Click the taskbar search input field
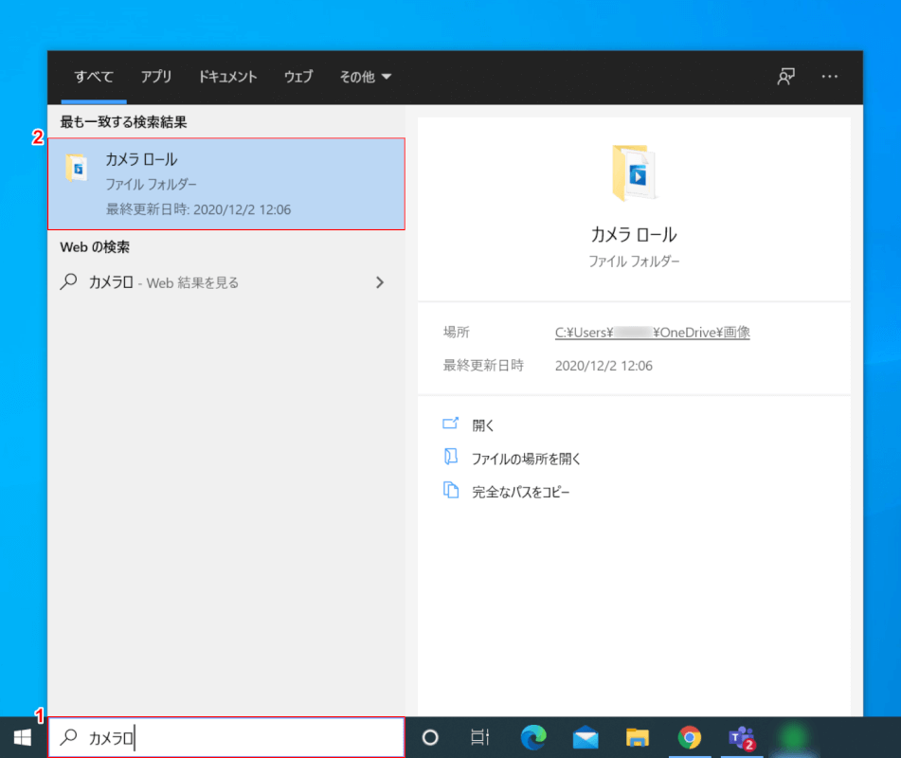901x758 pixels. pos(226,737)
